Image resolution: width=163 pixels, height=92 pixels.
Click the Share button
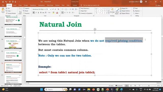click(158, 5)
